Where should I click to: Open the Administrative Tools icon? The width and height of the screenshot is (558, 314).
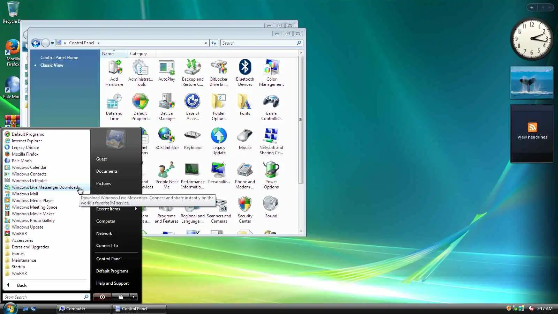[x=141, y=73]
